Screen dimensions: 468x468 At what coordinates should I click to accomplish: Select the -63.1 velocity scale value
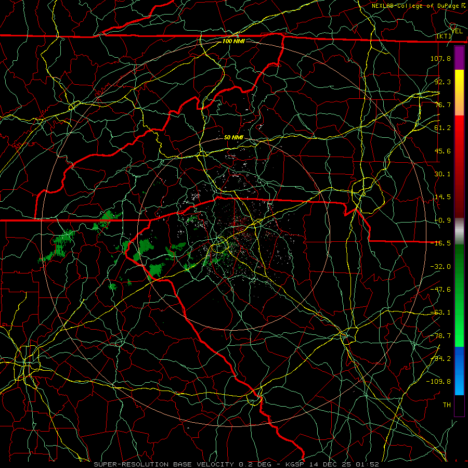(440, 313)
